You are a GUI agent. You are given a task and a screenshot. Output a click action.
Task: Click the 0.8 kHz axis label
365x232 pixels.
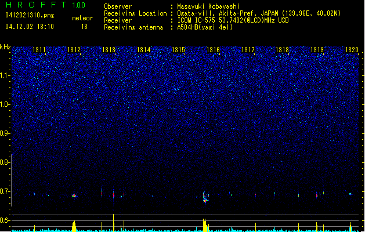pyautogui.click(x=5, y=162)
